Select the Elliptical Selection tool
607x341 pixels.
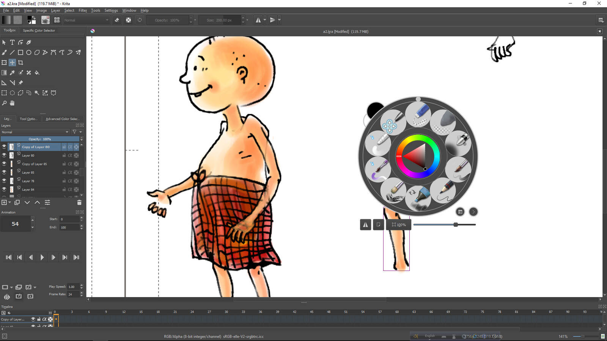(x=12, y=93)
